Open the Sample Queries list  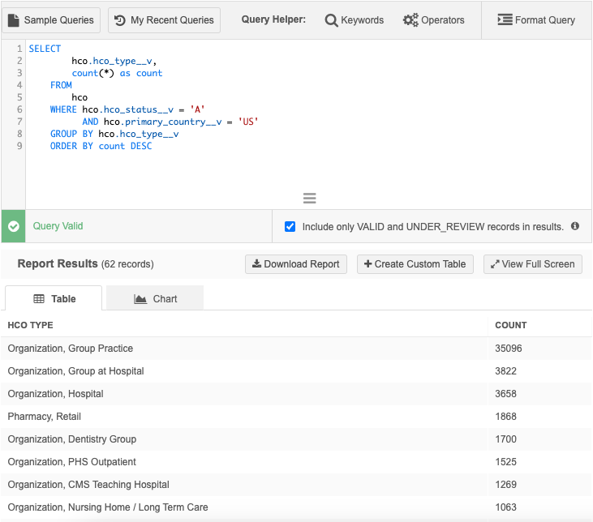(x=53, y=20)
